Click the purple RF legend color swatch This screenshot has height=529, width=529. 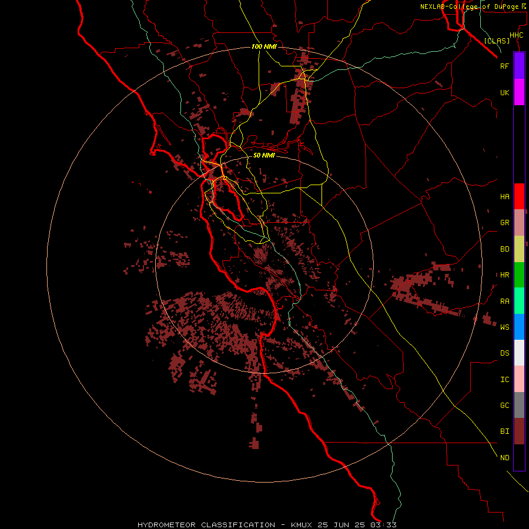[519, 66]
